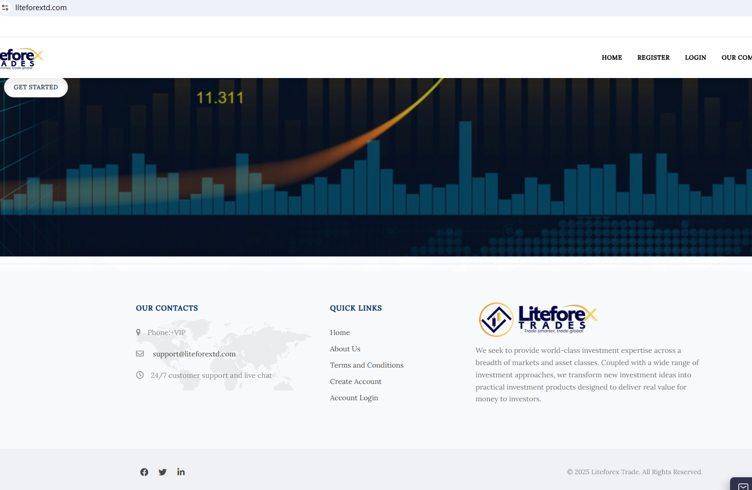Click the Facebook icon in footer
Image resolution: width=752 pixels, height=490 pixels.
pos(144,472)
